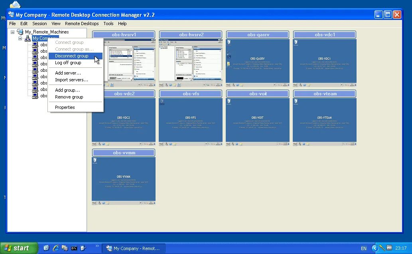Viewport: 412px width, 254px height.
Task: Select Import servers... in context menu
Action: pos(75,80)
